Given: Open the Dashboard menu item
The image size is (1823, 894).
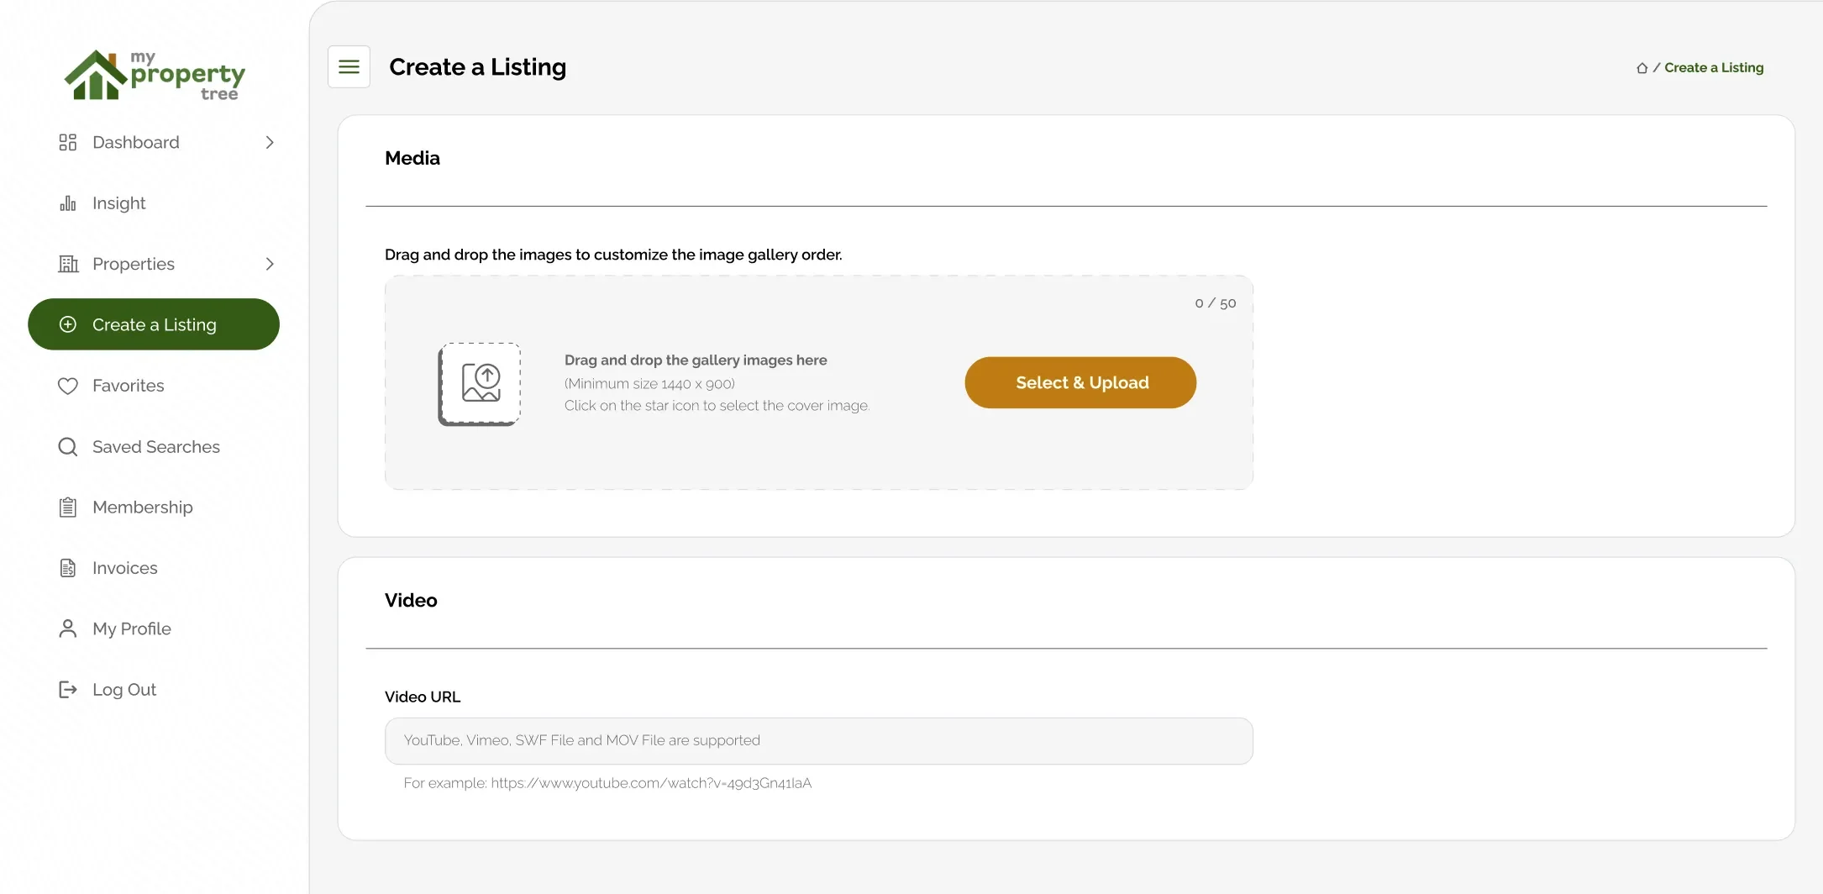Looking at the screenshot, I should click(136, 143).
